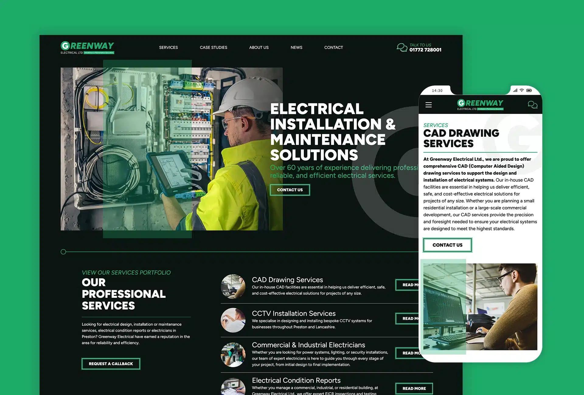Click REQUEST A CALLBACK button
The height and width of the screenshot is (395, 584).
(111, 364)
